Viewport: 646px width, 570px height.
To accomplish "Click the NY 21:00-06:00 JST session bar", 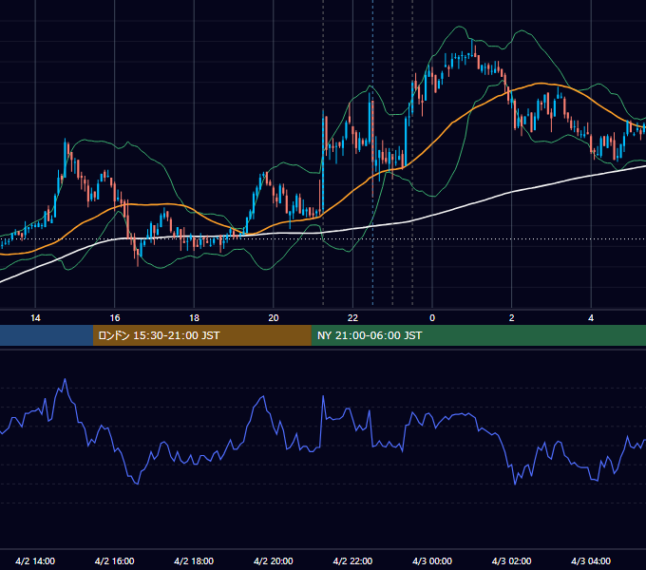I will [478, 335].
